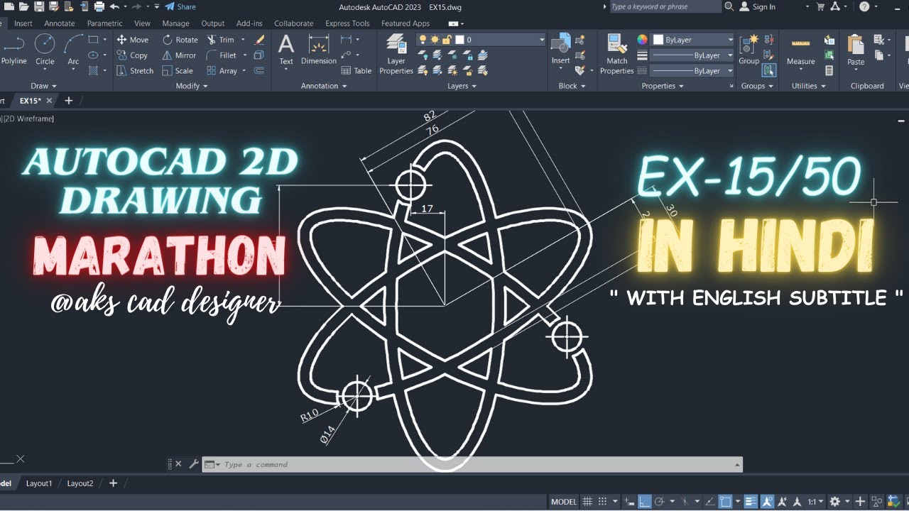Screen dimensions: 909x511
Task: Switch to the Layout1 tab
Action: pos(39,483)
